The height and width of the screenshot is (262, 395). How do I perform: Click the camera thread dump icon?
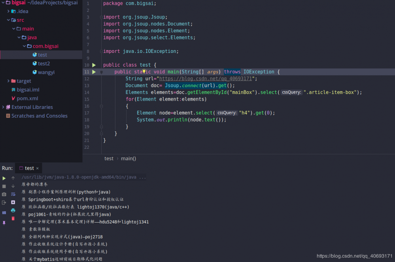[4, 195]
